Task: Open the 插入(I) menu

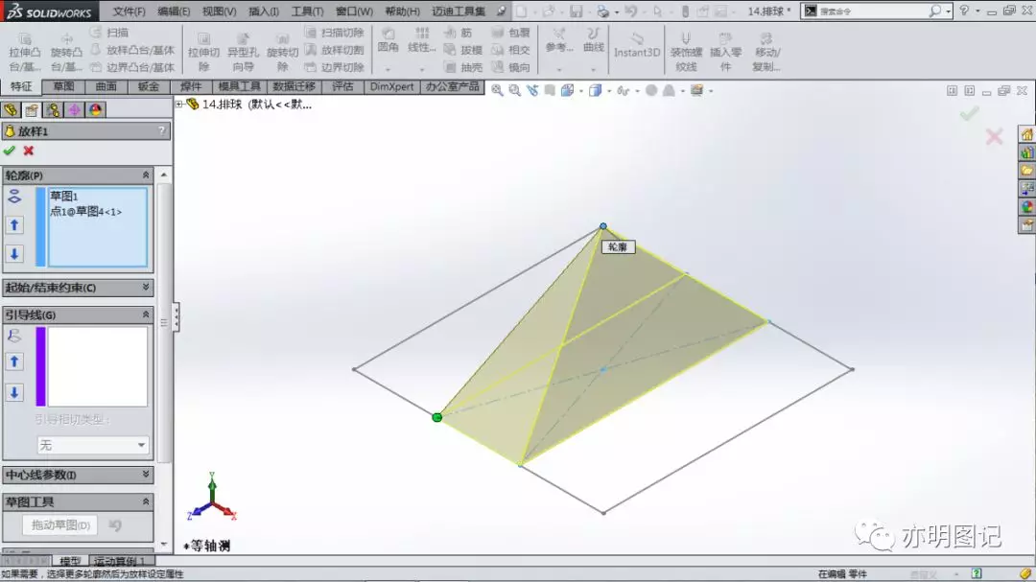Action: pos(264,12)
